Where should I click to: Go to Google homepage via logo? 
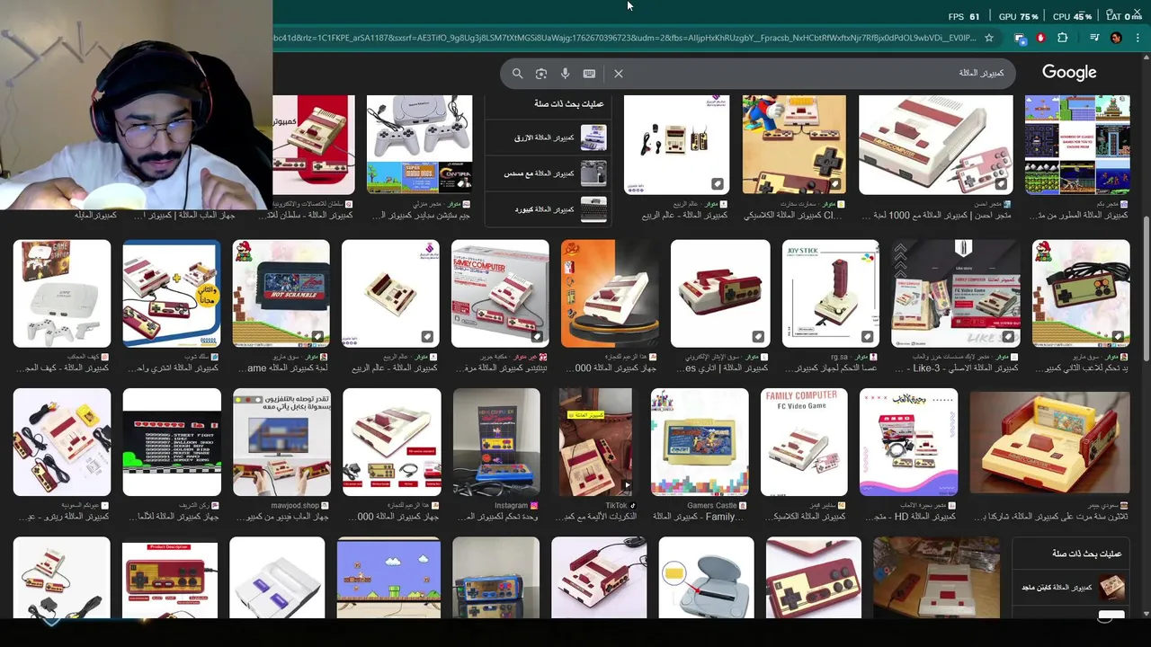(1069, 73)
